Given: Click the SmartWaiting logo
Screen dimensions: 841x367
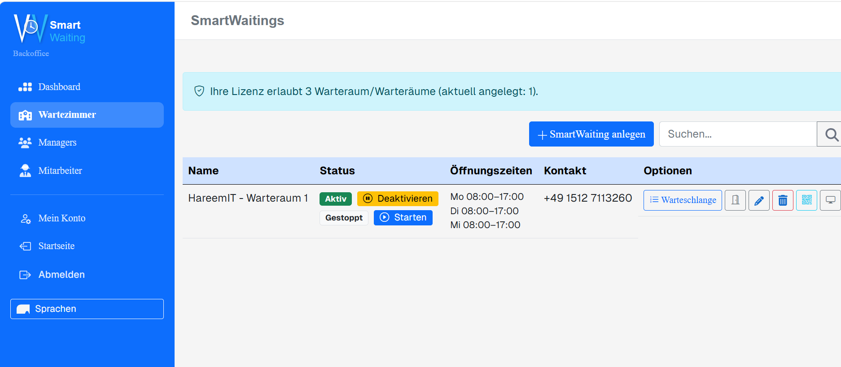Looking at the screenshot, I should (x=49, y=29).
